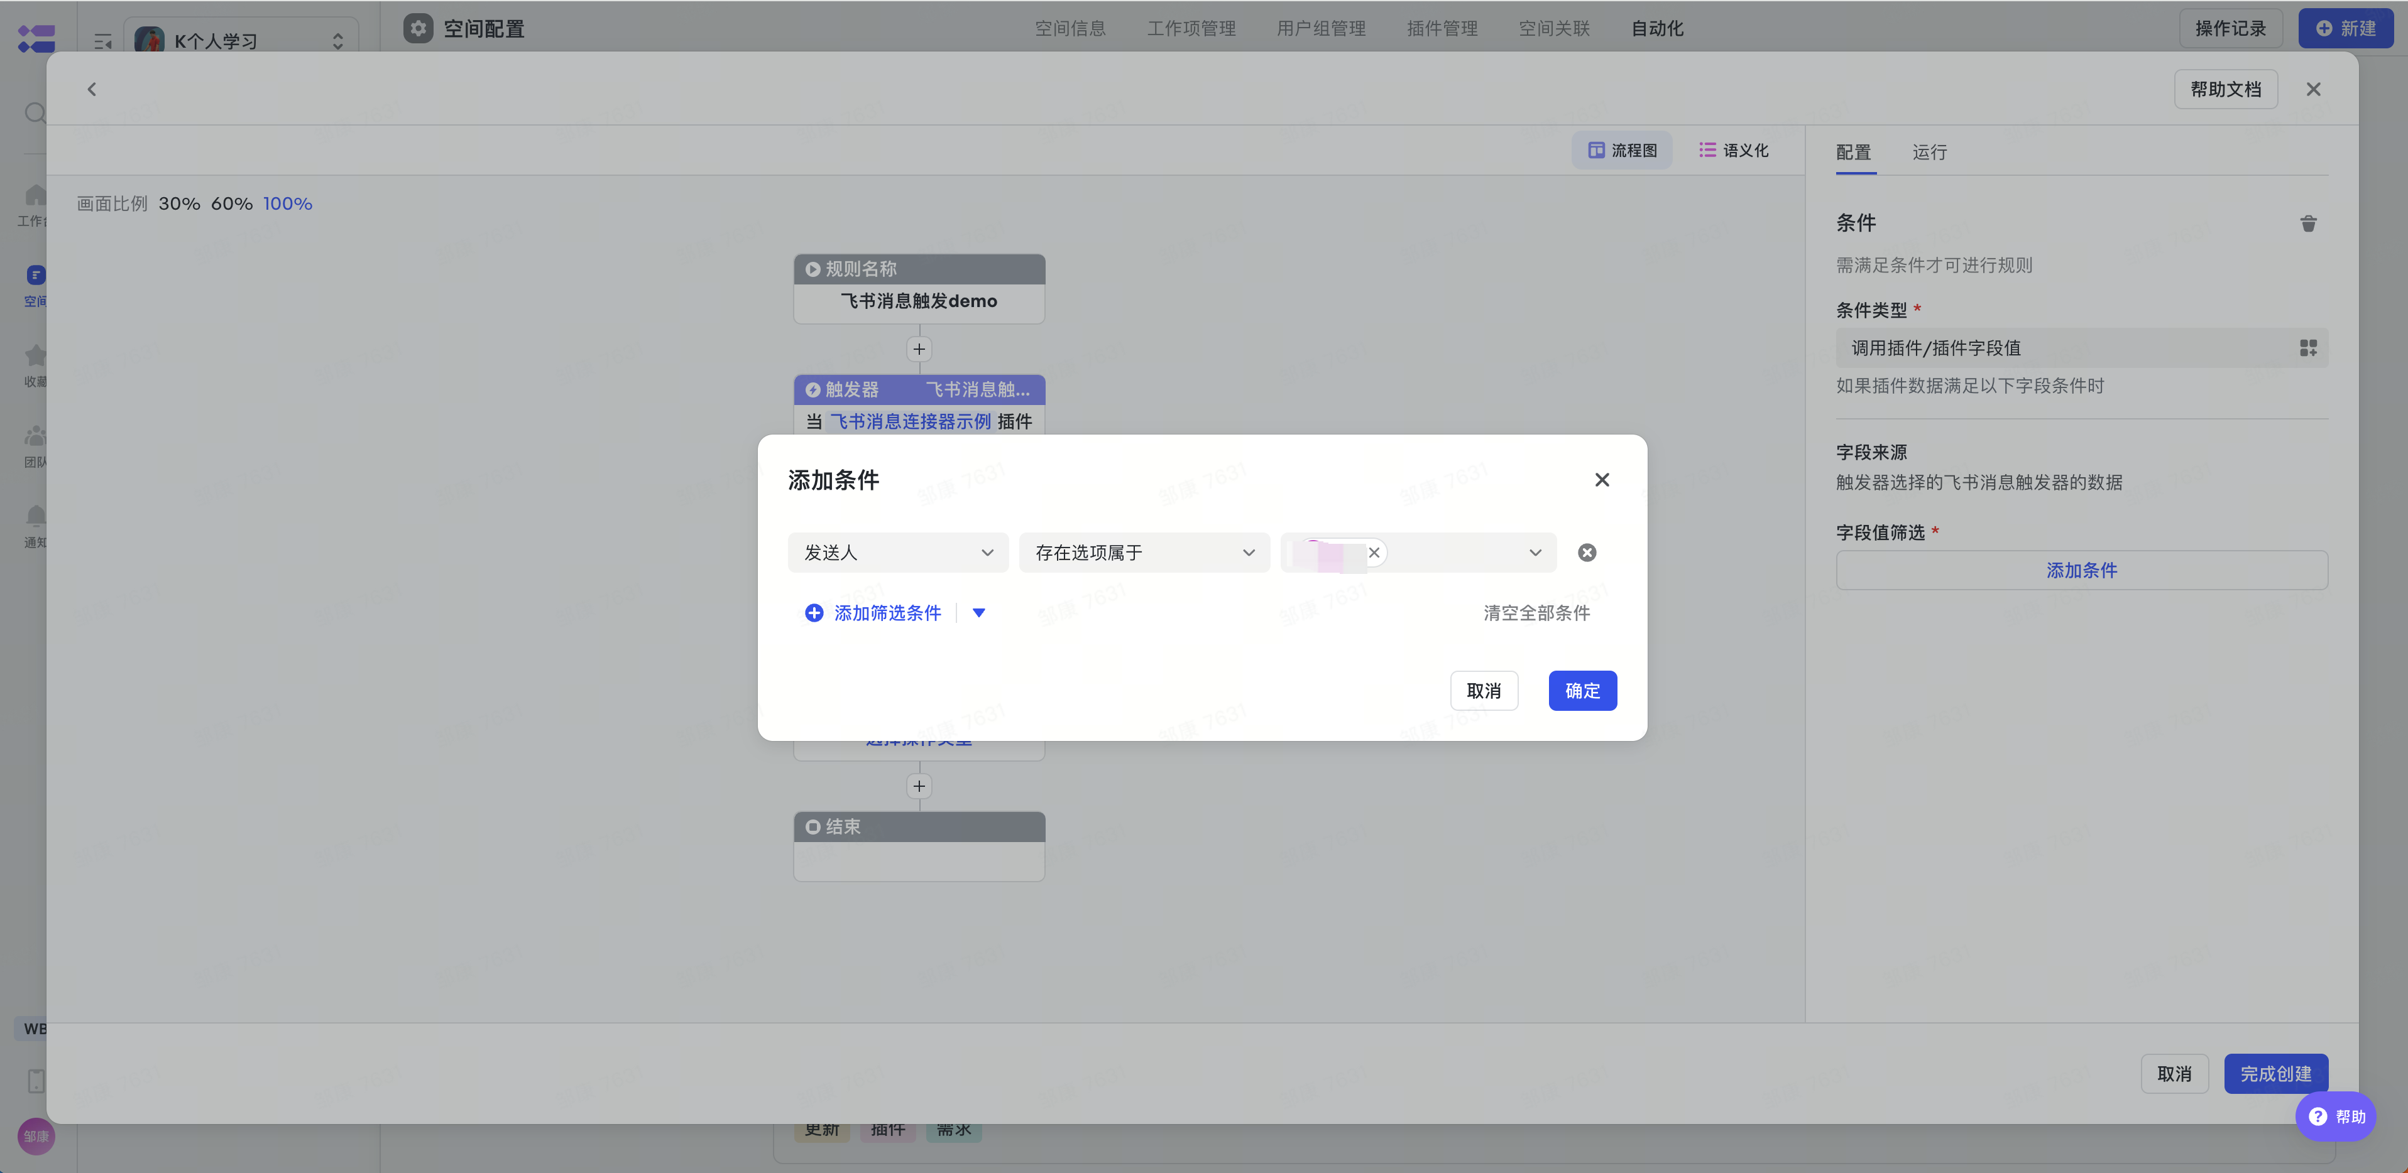Open the user avatar at sidebar bottom
The image size is (2408, 1173).
point(36,1137)
